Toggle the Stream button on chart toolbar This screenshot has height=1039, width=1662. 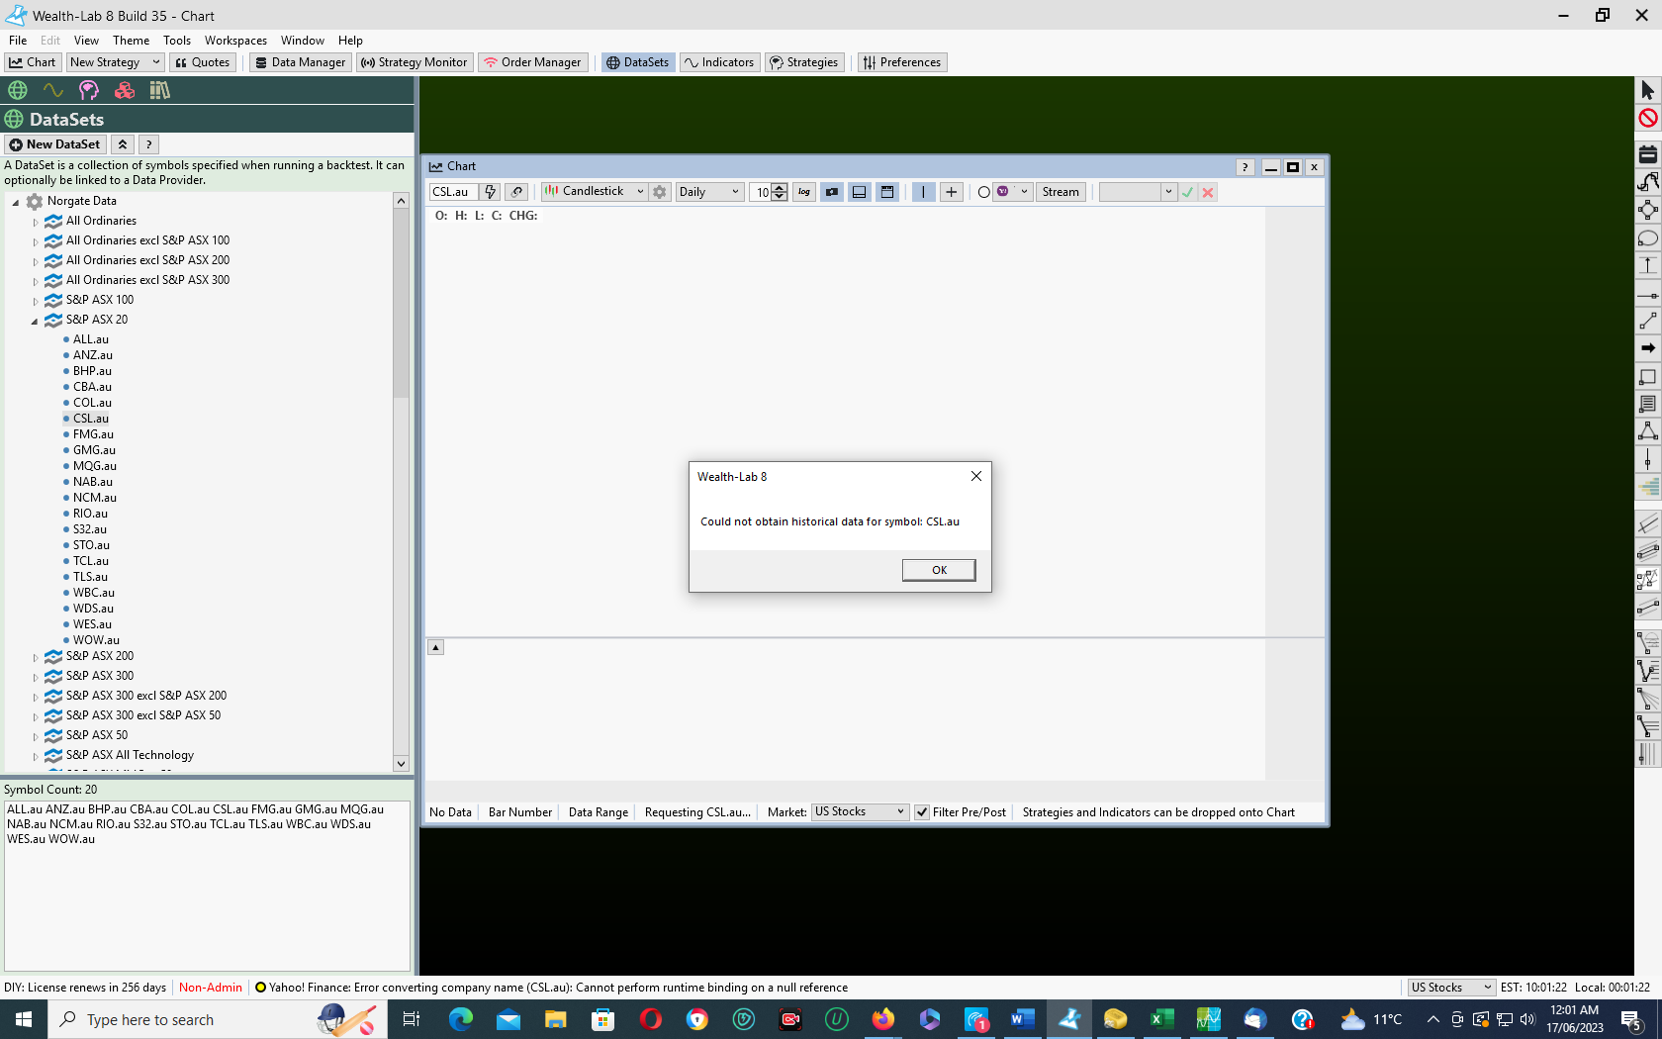tap(1060, 192)
